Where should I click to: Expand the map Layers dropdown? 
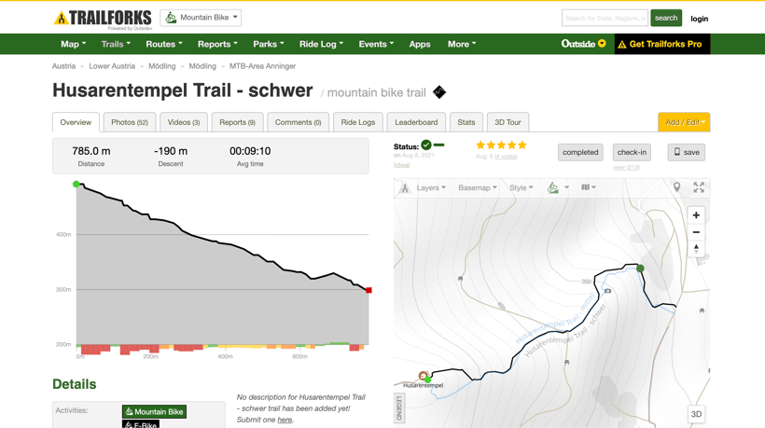(x=431, y=187)
